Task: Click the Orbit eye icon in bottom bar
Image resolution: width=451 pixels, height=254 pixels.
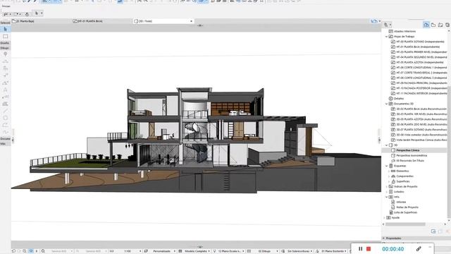Action: (31, 251)
